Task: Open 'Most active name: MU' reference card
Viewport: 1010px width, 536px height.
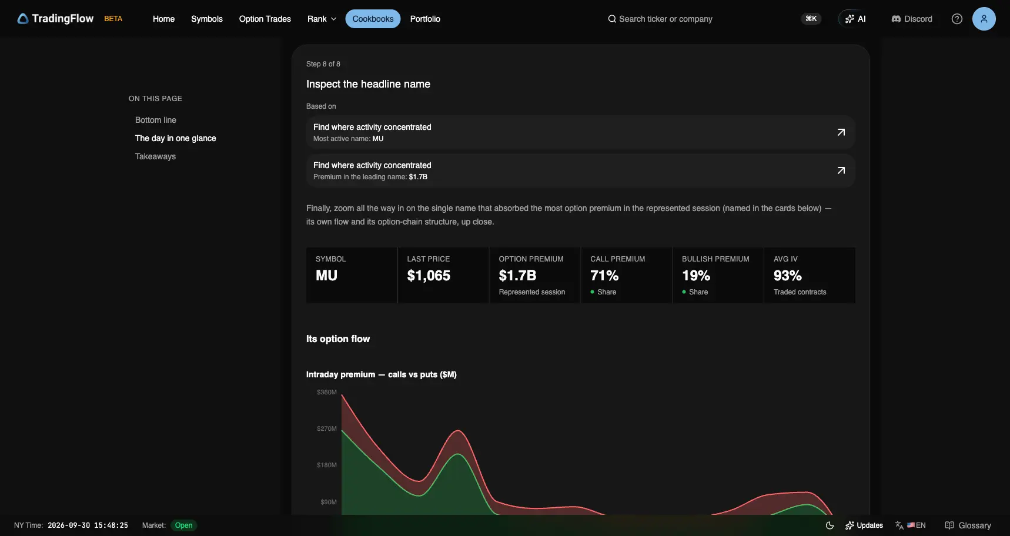Action: [x=580, y=132]
